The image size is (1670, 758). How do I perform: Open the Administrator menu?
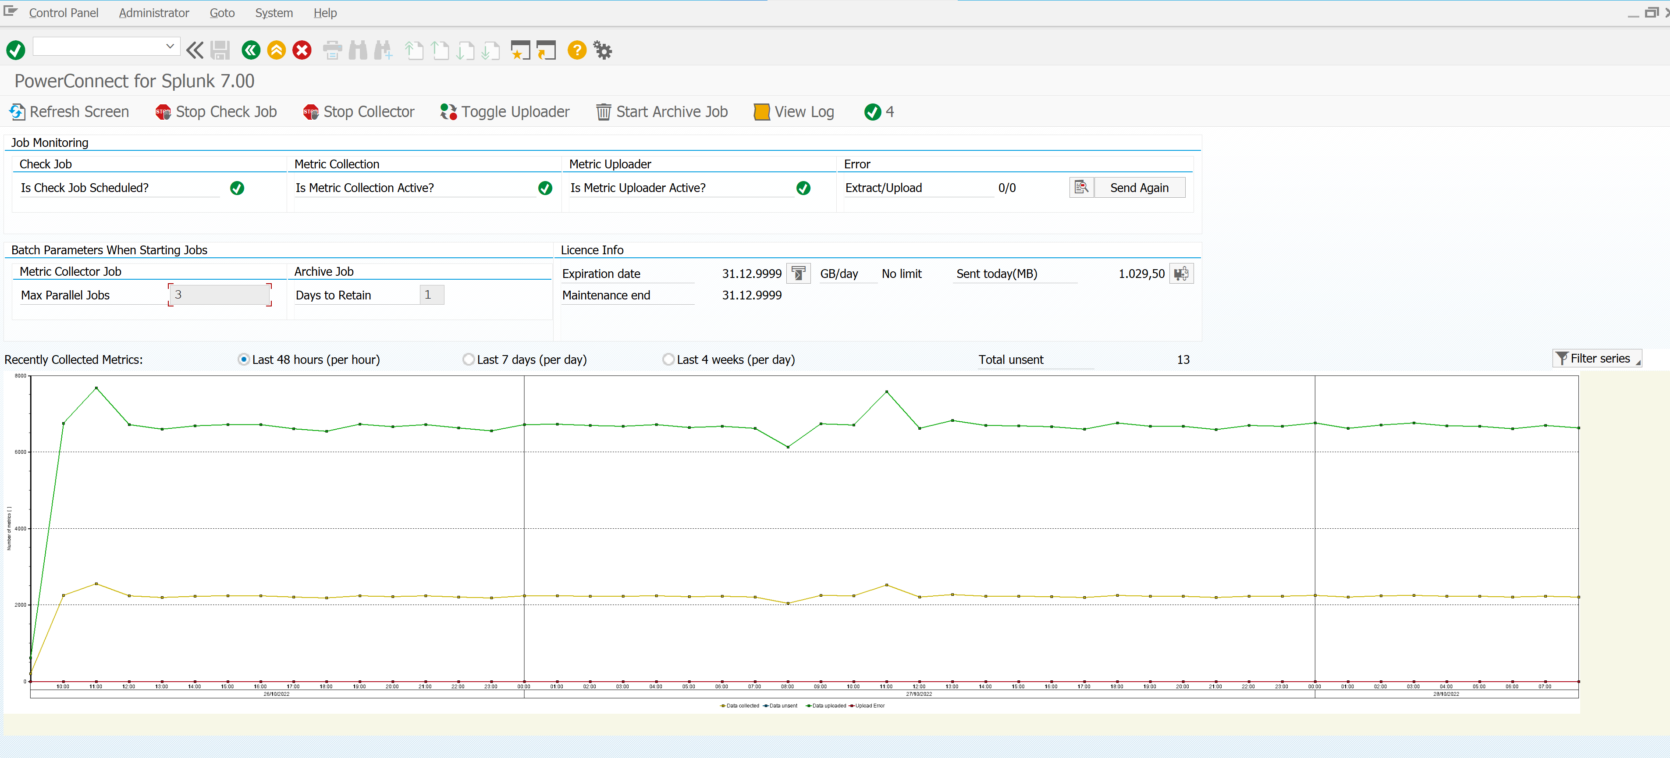[x=154, y=12]
